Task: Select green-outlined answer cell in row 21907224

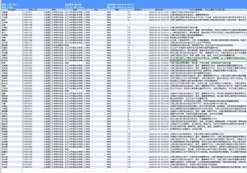Action: pos(208,60)
